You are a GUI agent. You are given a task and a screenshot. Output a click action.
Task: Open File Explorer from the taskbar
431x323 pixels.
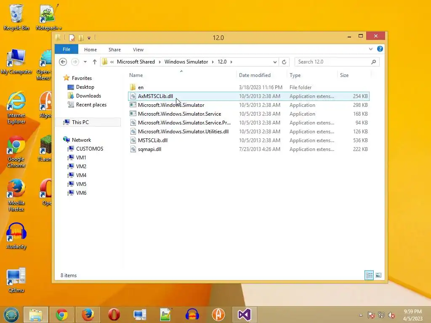(x=36, y=315)
